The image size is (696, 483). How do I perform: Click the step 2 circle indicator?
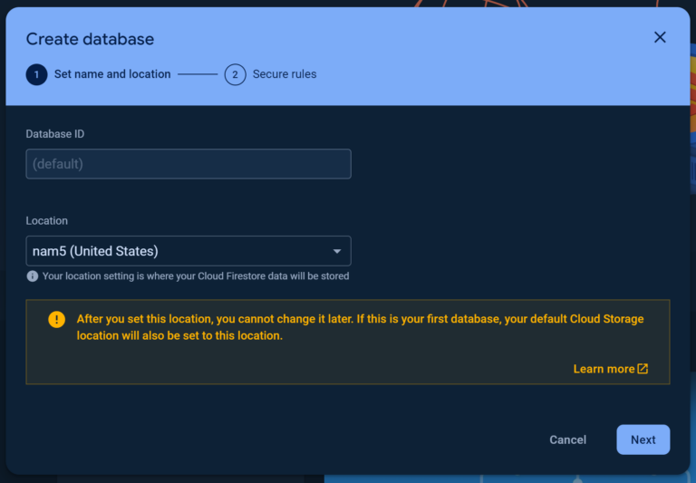235,74
